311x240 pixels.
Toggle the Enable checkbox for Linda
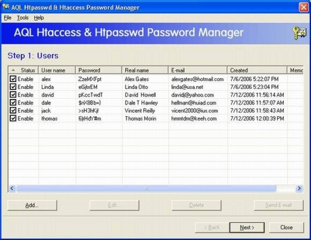[13, 87]
